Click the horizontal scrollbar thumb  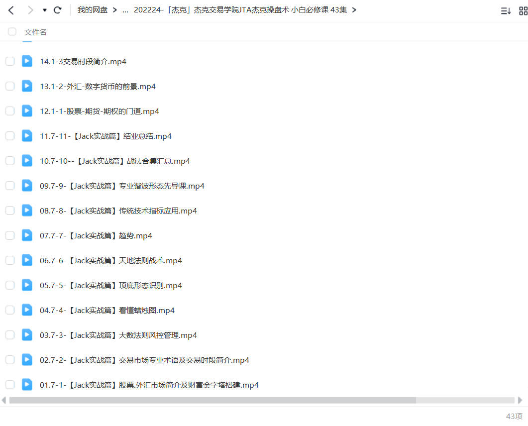coord(213,400)
